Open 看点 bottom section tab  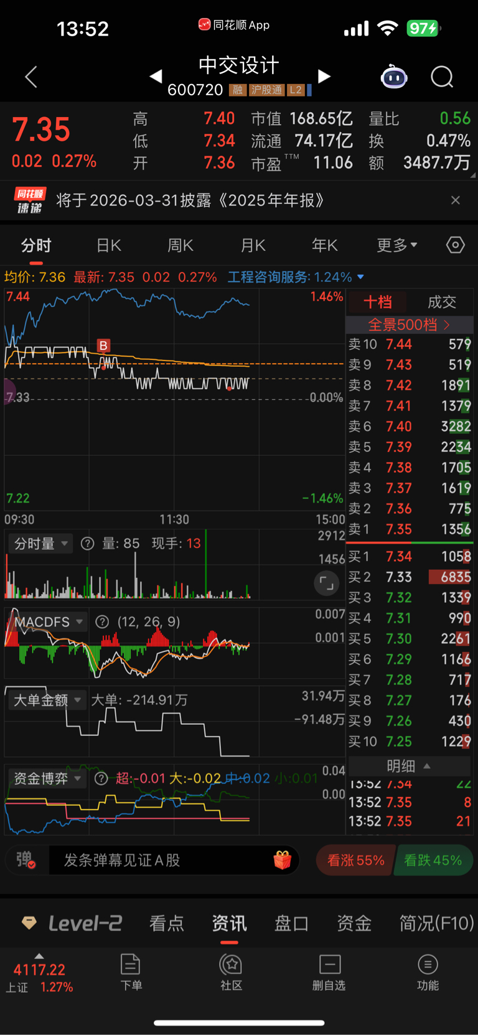click(167, 923)
